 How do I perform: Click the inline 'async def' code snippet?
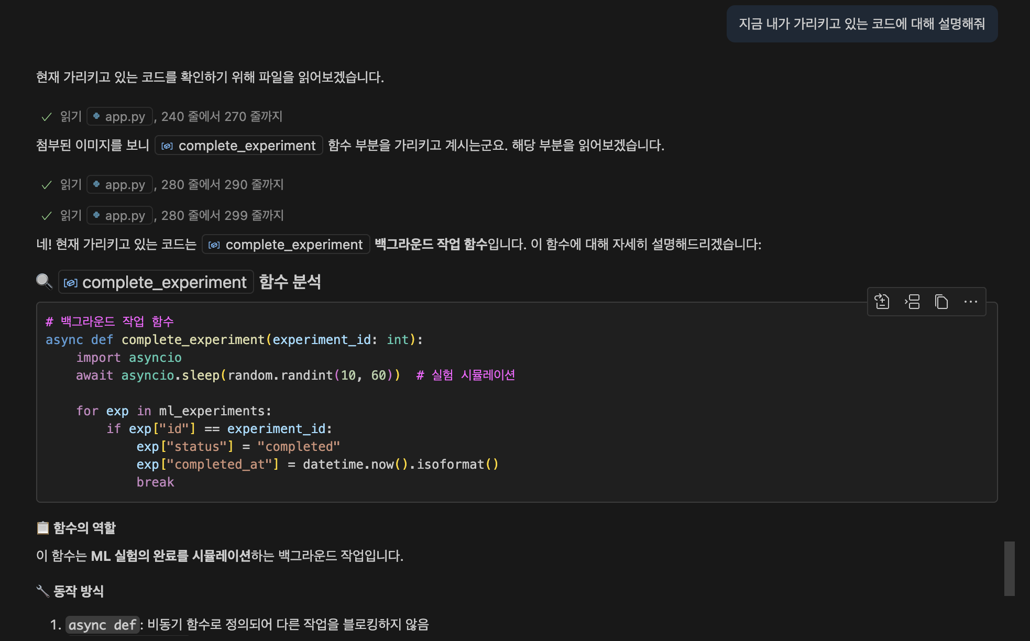(x=102, y=625)
